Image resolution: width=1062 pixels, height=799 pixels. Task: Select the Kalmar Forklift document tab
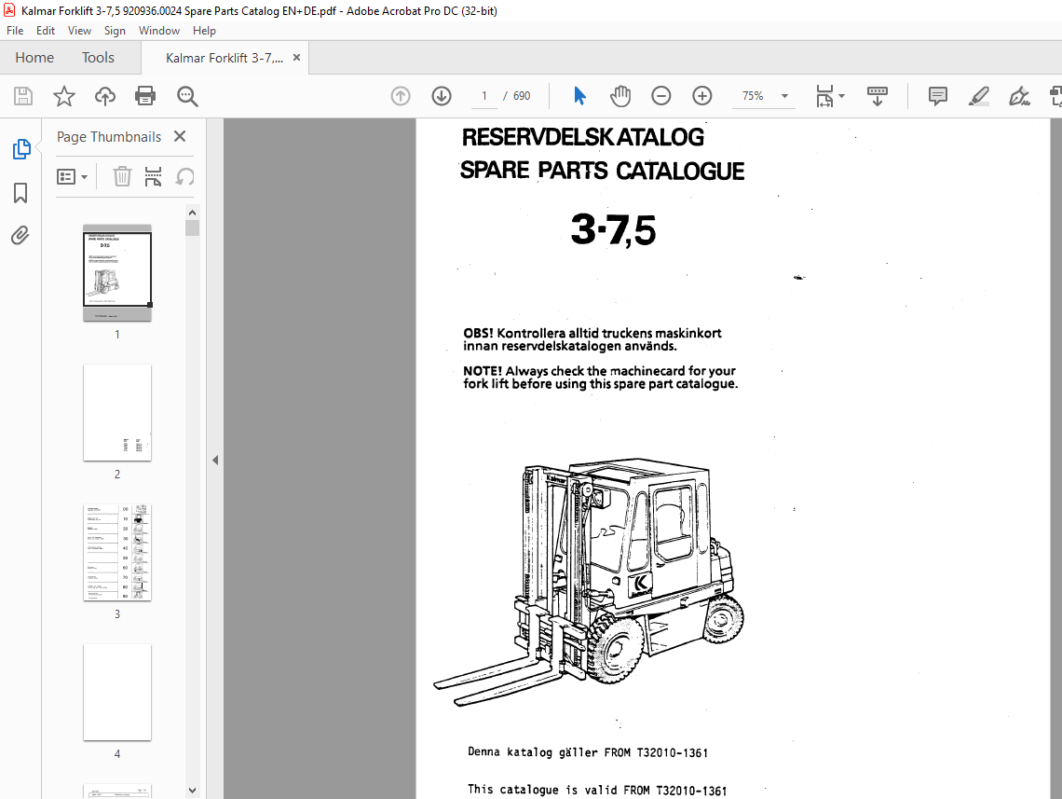225,59
